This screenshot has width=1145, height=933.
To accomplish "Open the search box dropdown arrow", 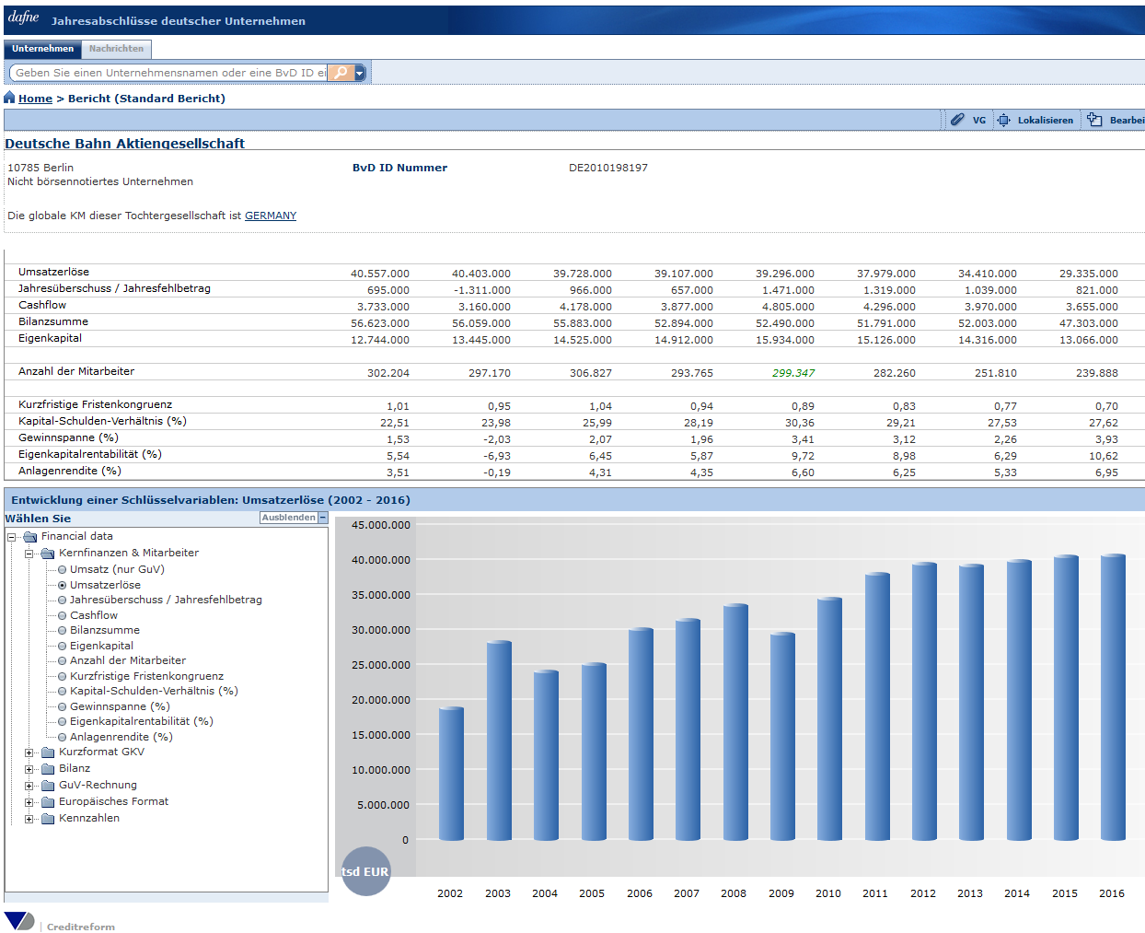I will coord(360,73).
